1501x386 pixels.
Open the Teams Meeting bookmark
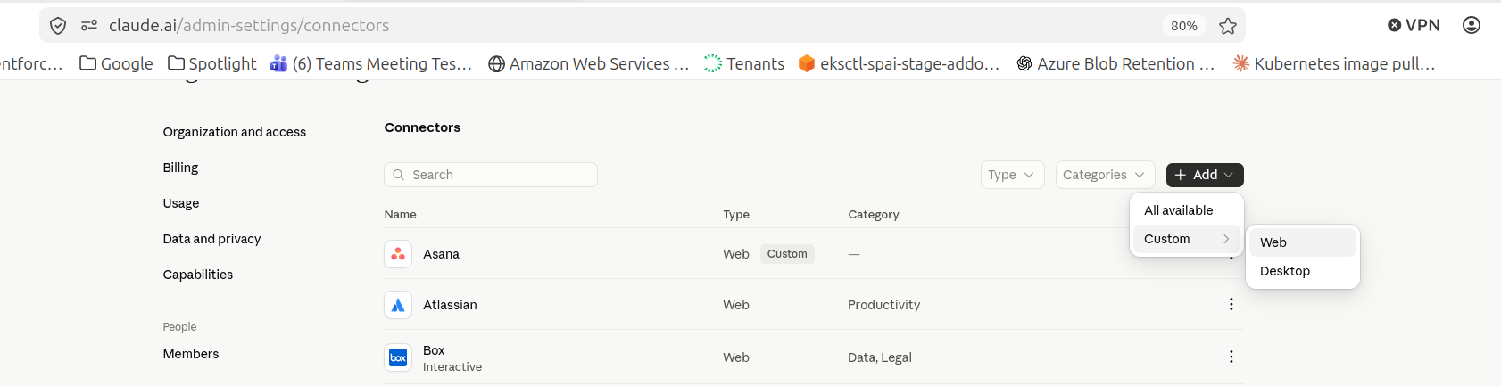coord(371,63)
